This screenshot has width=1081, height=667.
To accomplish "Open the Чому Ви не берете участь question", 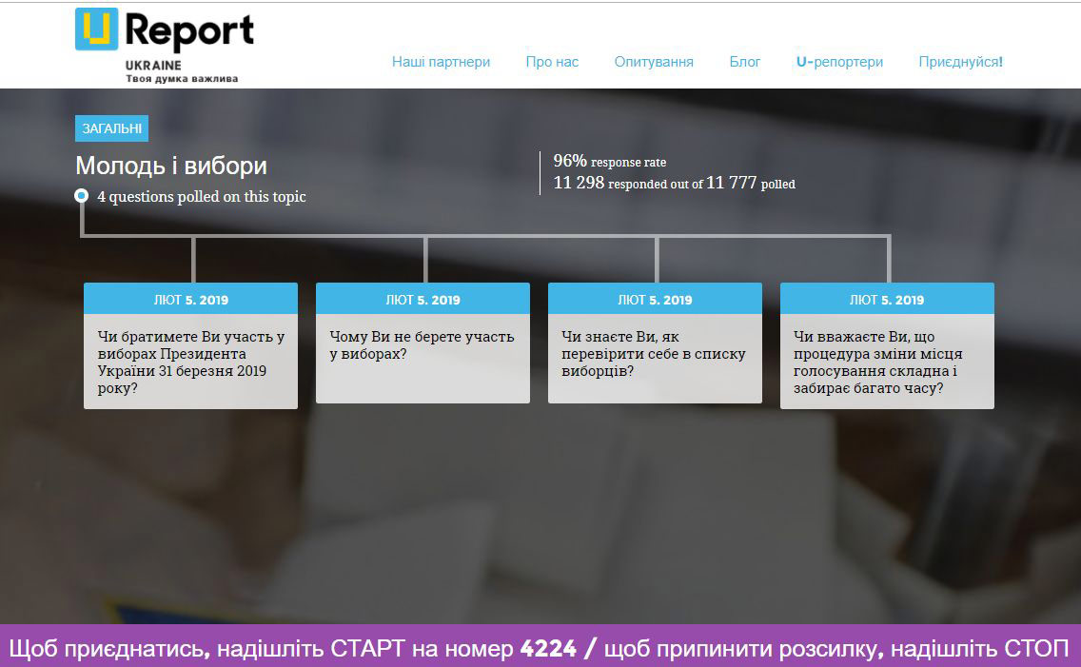I will click(422, 345).
